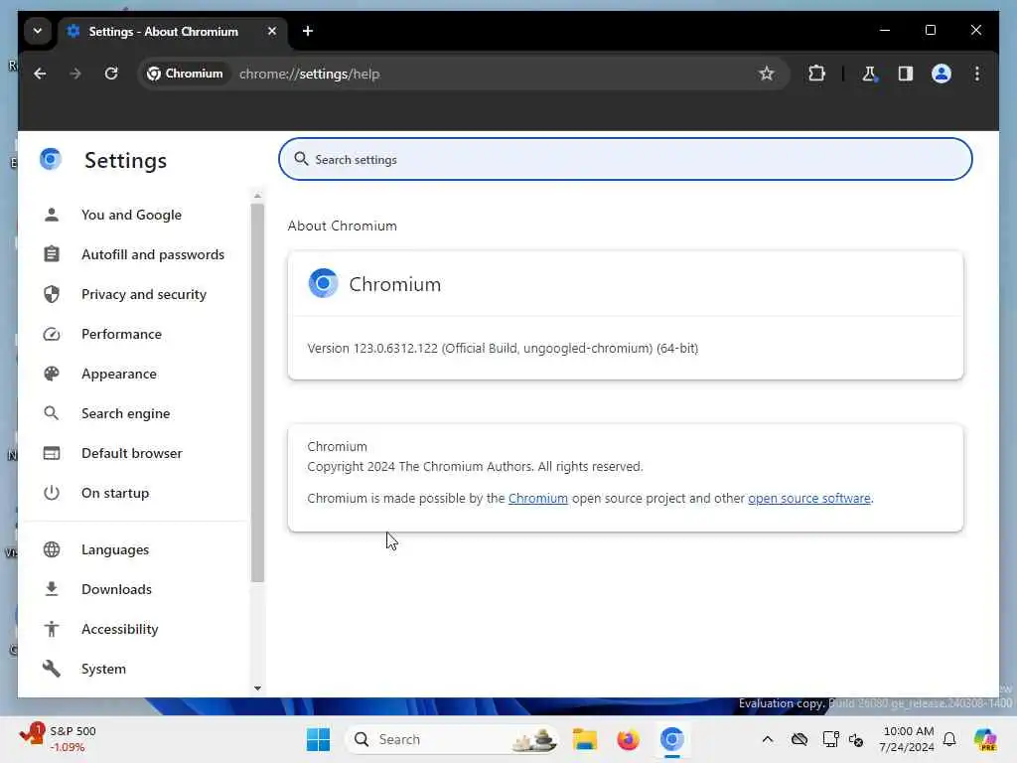Viewport: 1017px width, 763px height.
Task: Toggle the side panel icon
Action: click(906, 74)
